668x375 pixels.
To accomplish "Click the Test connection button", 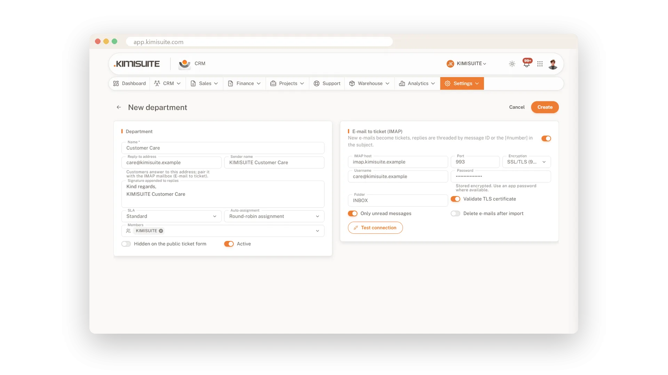I will 375,228.
